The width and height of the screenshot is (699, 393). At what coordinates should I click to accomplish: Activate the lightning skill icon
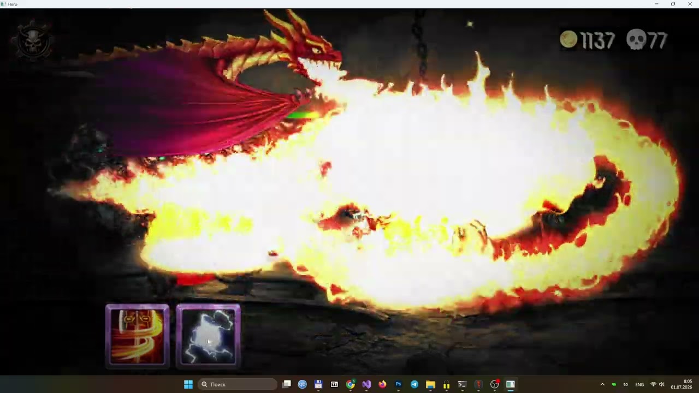pyautogui.click(x=208, y=335)
